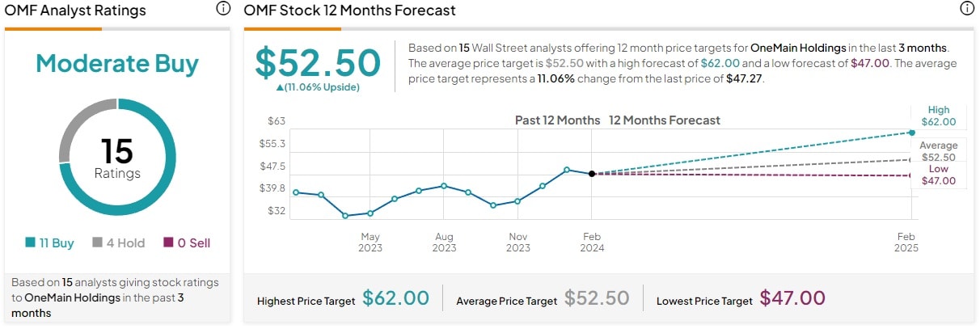Click the Lowest Price Target $47.00 value

pos(792,298)
